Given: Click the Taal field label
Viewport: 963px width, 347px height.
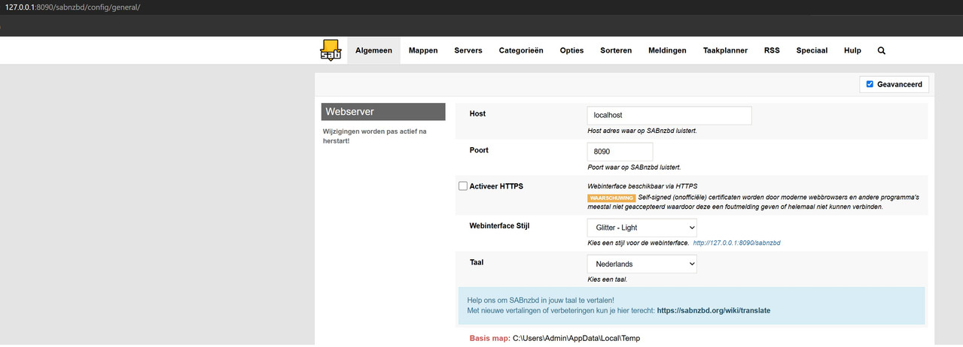Looking at the screenshot, I should [477, 262].
